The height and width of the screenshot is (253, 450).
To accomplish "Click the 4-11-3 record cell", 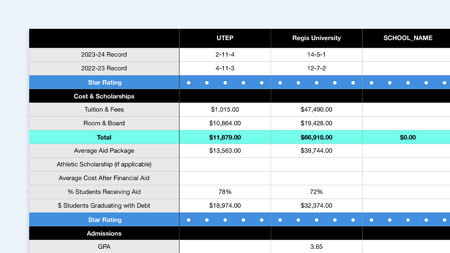I will pyautogui.click(x=225, y=68).
